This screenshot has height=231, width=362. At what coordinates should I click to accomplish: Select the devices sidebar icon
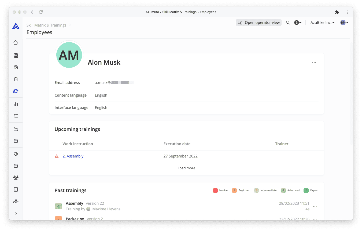[16, 189]
